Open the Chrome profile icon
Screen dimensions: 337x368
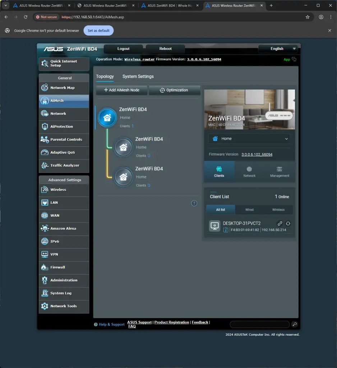[321, 17]
